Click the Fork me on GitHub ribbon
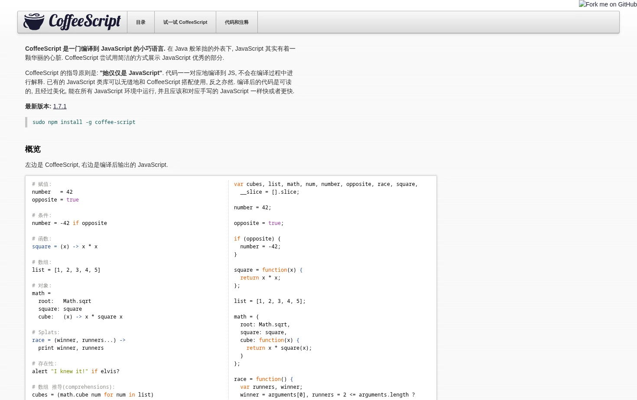The height and width of the screenshot is (400, 637). (x=608, y=4)
